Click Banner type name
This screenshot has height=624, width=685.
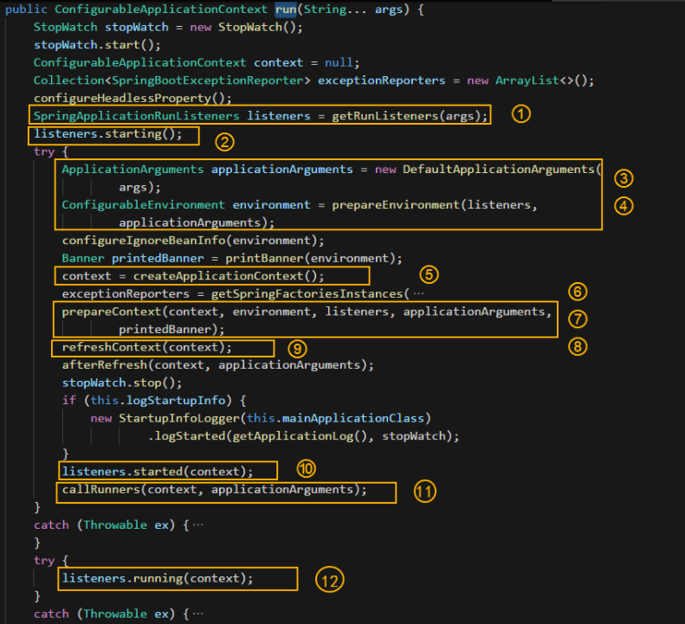pyautogui.click(x=83, y=259)
